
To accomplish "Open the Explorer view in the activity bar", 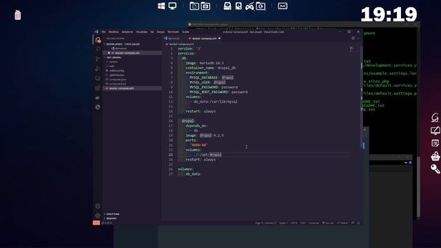I will (98, 40).
